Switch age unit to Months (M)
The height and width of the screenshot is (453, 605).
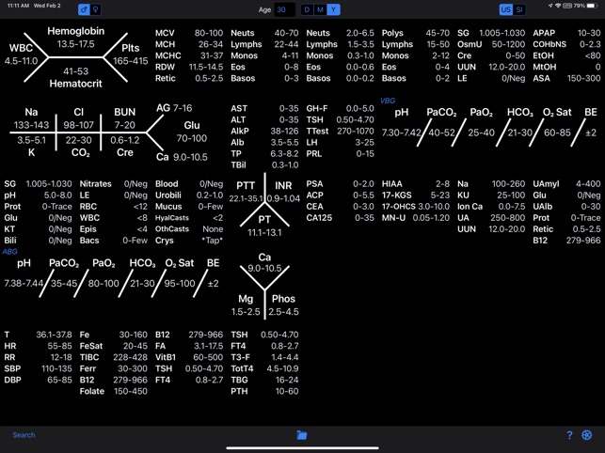point(320,9)
